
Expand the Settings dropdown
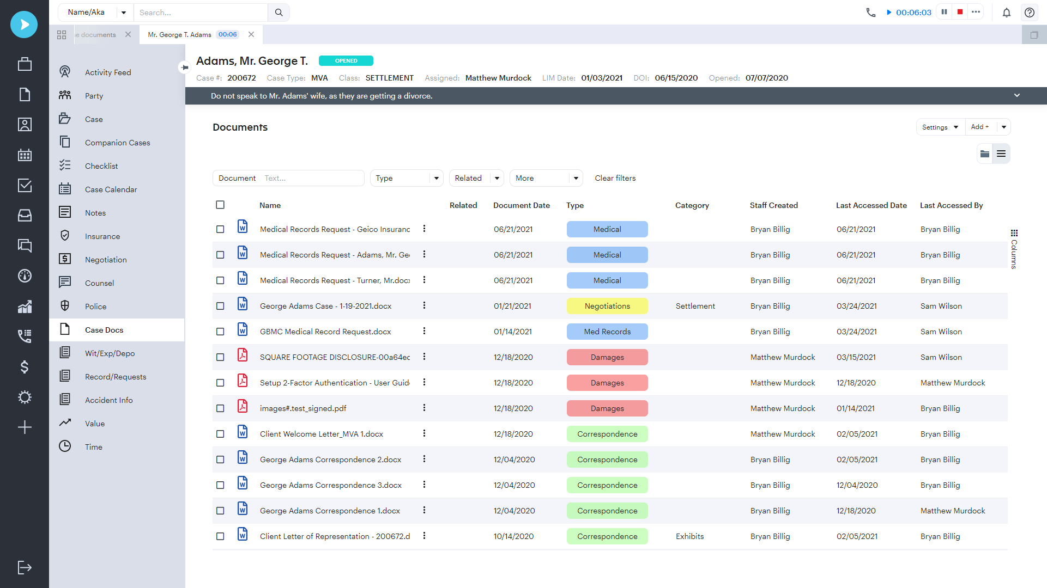[x=940, y=127]
